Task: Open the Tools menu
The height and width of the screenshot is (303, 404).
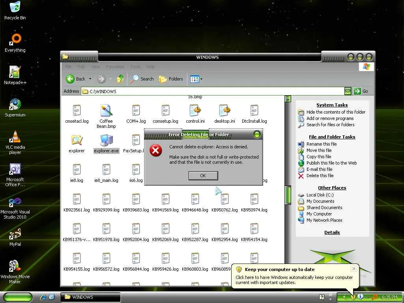Action: tap(135, 67)
